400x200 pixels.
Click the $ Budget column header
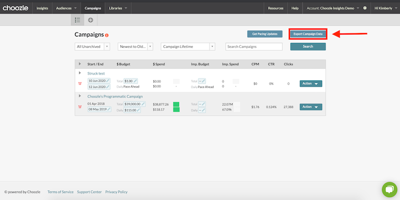pos(123,64)
